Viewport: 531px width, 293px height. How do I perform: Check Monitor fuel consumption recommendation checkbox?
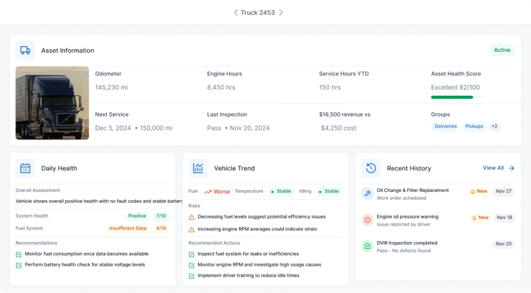[x=19, y=255]
